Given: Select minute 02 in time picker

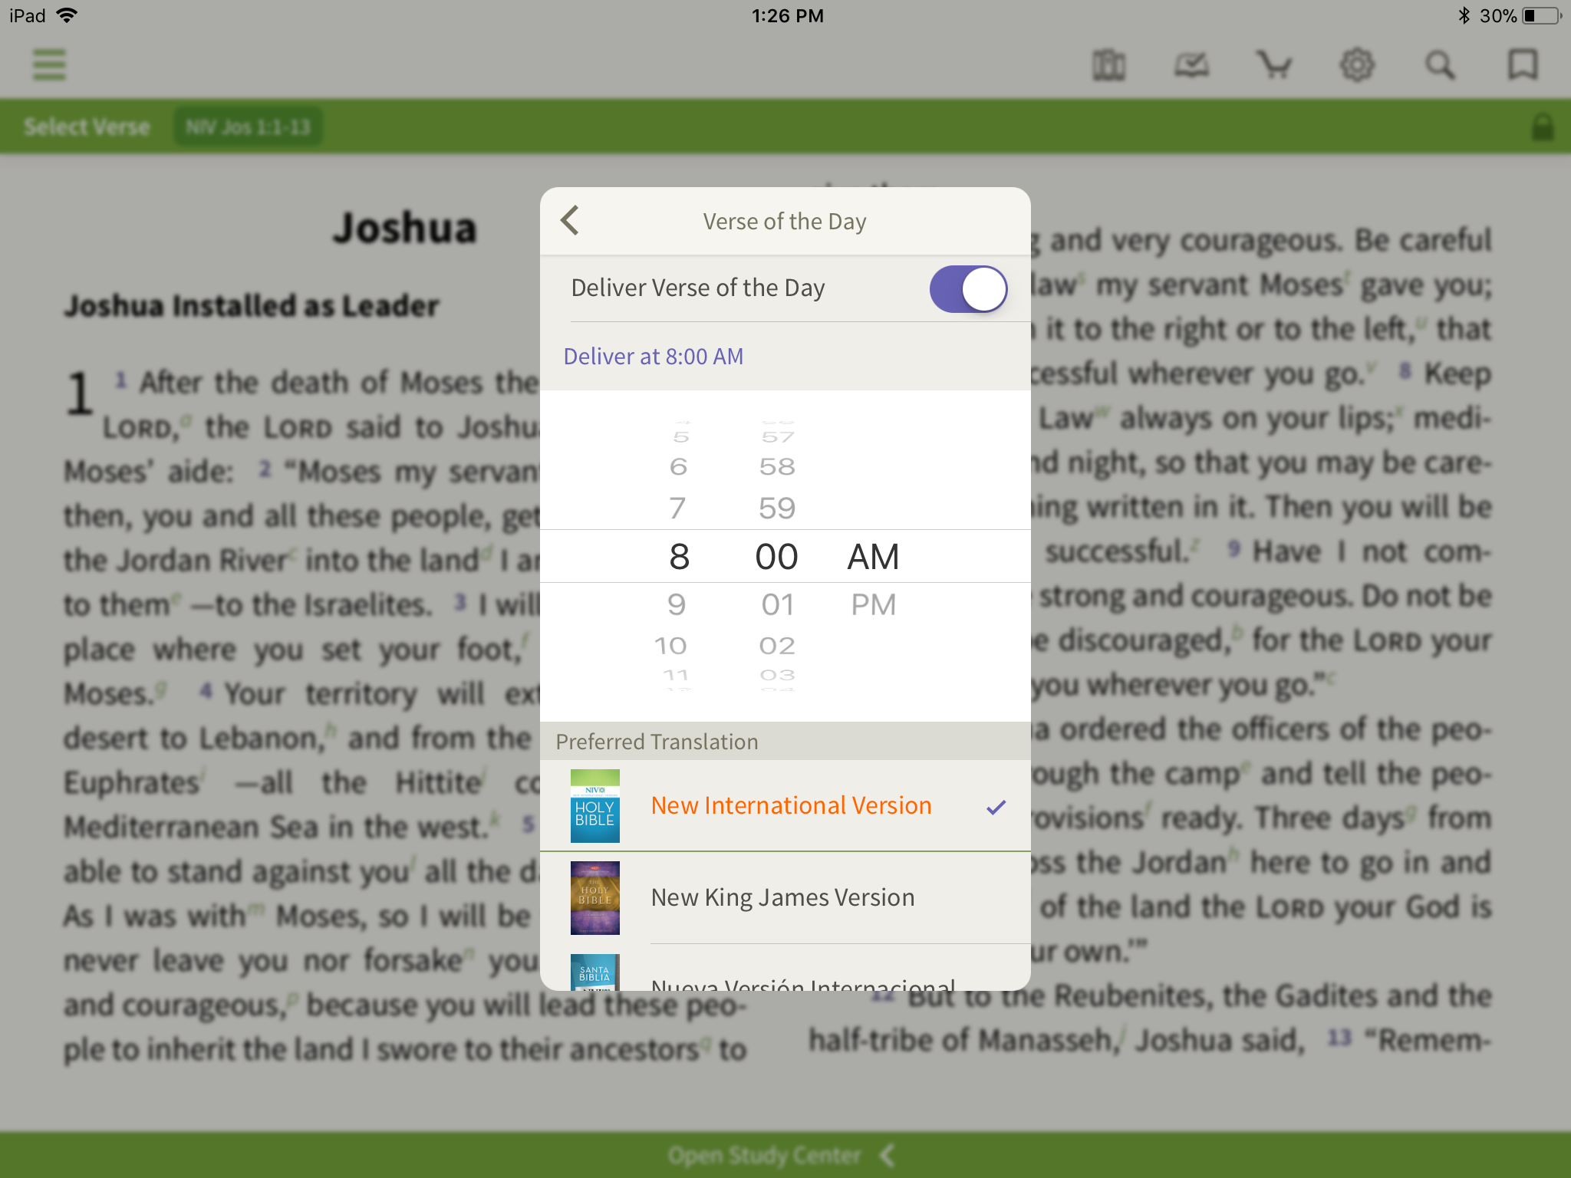Looking at the screenshot, I should 777,646.
